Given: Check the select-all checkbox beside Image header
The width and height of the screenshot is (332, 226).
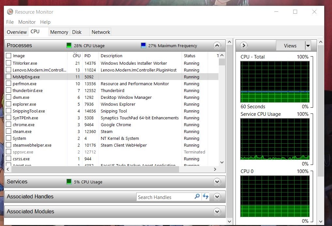Looking at the screenshot, I should [x=8, y=56].
